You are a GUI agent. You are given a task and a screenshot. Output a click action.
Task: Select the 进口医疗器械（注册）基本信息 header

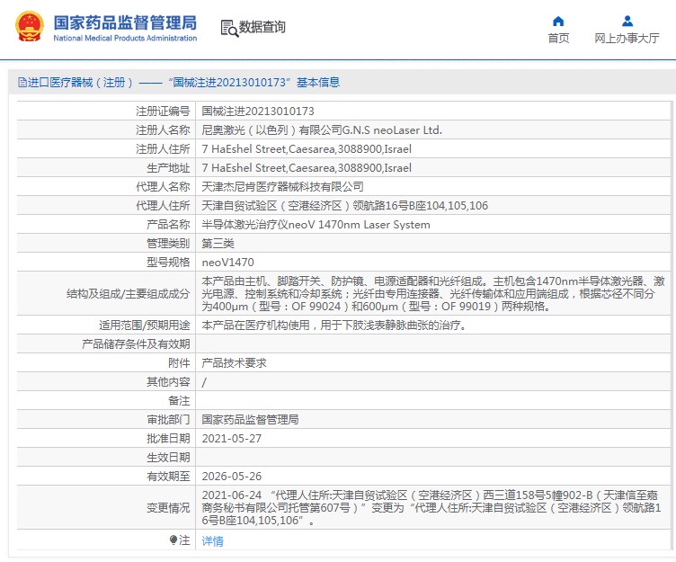[179, 83]
